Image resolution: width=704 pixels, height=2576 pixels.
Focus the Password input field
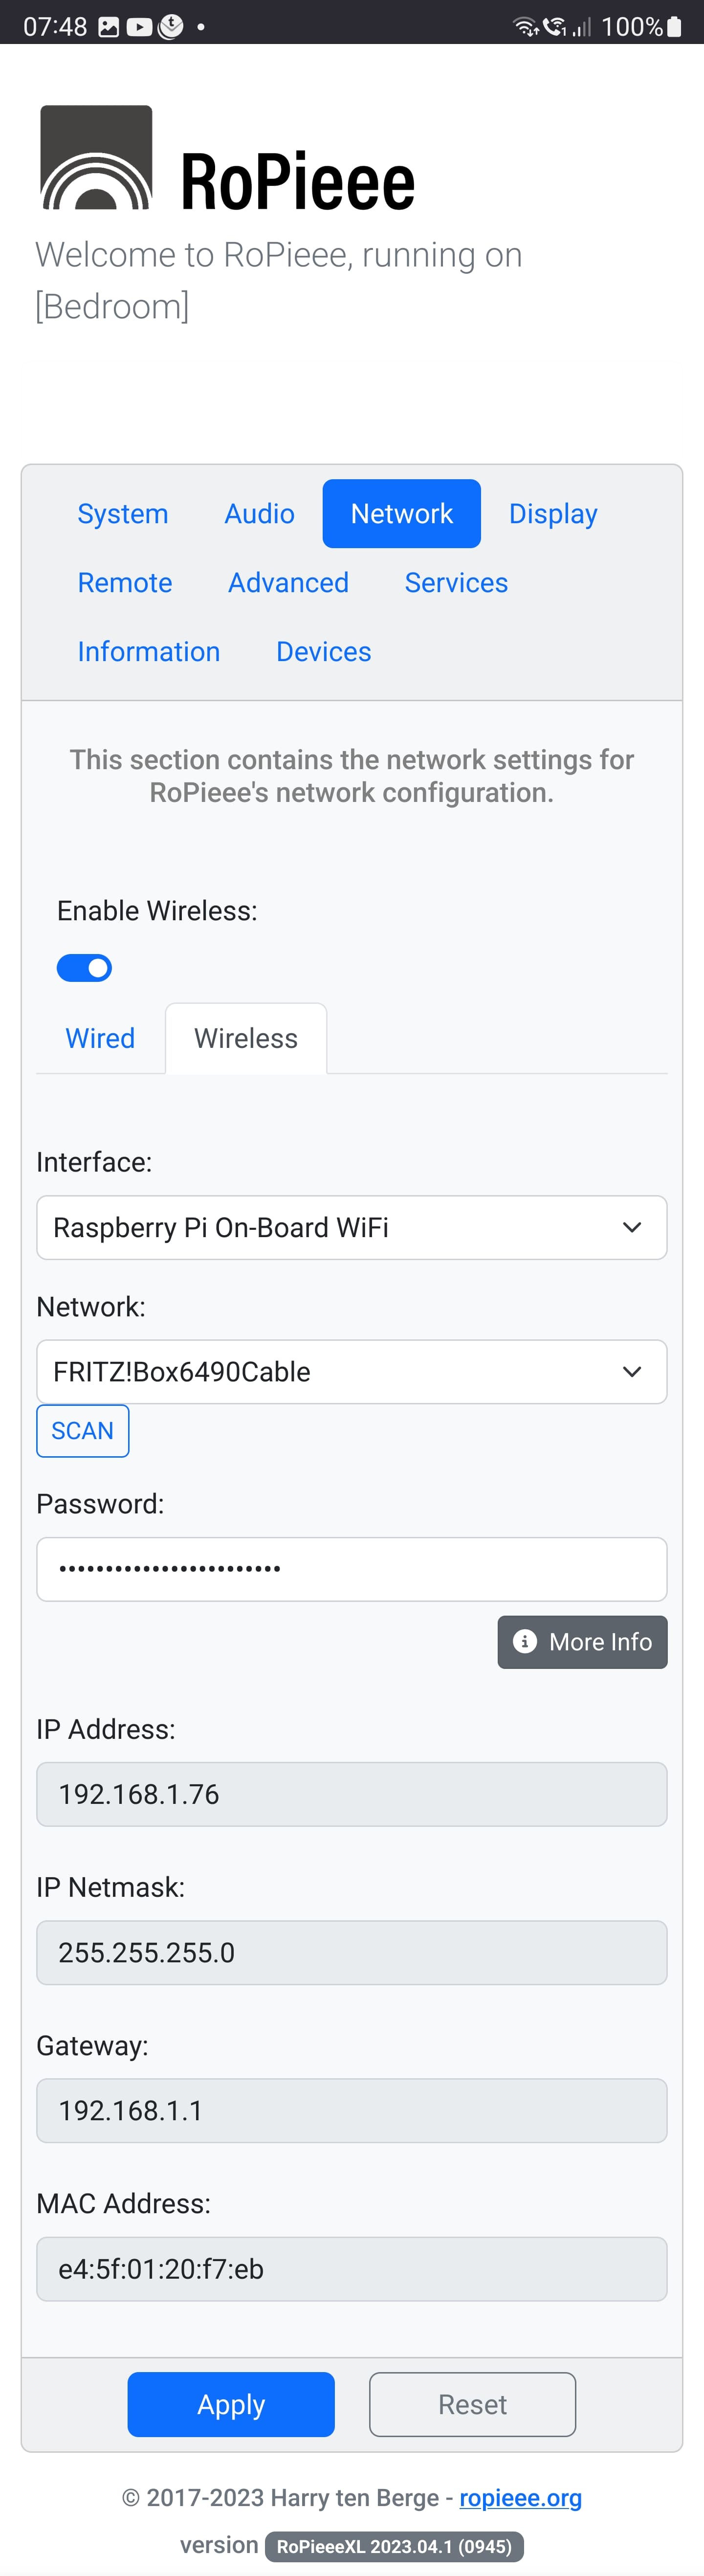click(351, 1569)
